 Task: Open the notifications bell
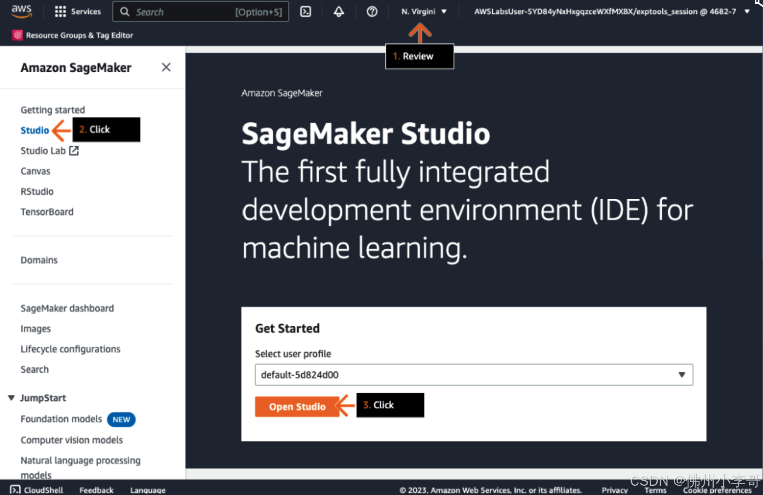point(339,12)
